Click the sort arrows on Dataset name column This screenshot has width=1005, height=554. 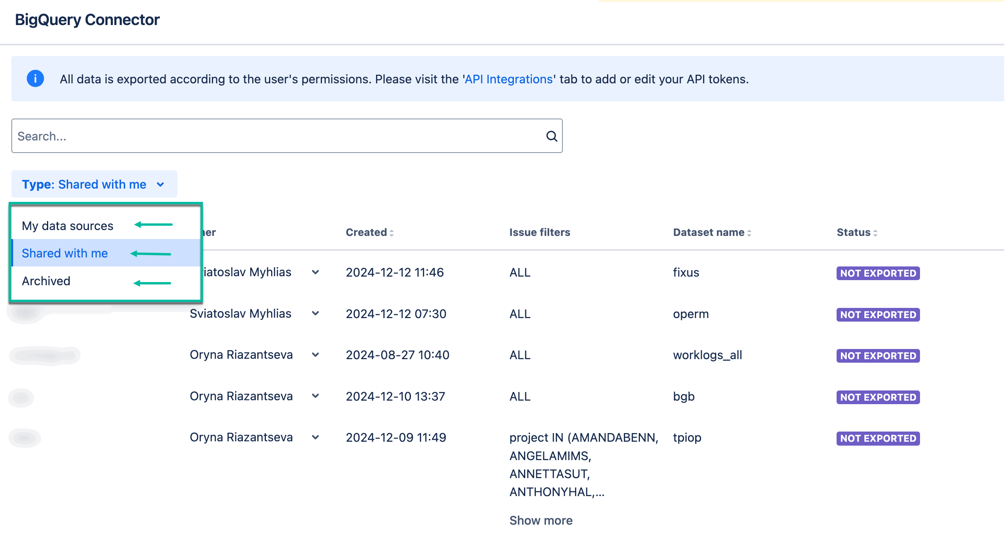point(750,232)
